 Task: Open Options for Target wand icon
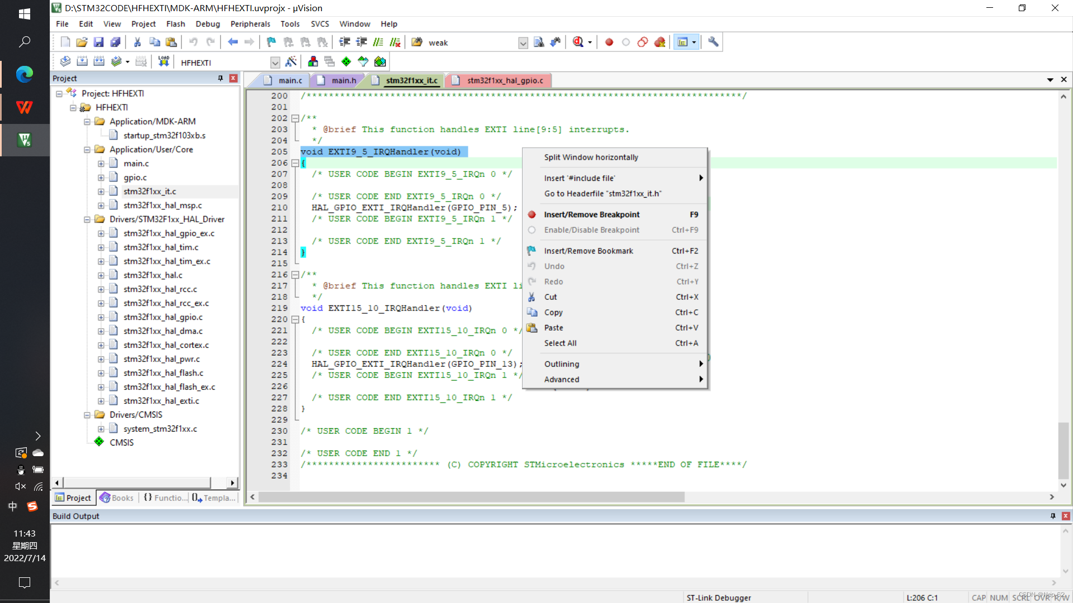pyautogui.click(x=291, y=61)
